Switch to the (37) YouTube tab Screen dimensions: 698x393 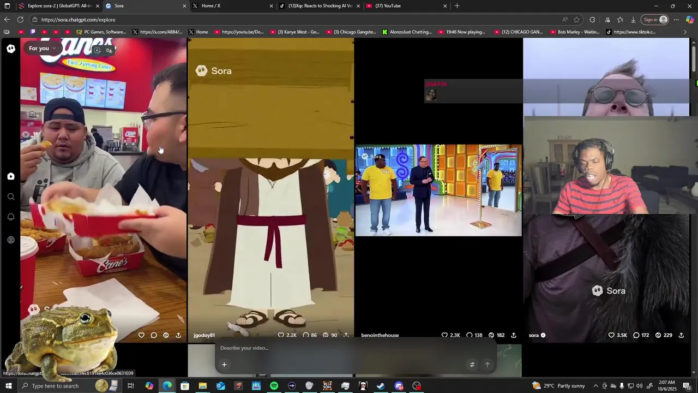click(x=407, y=6)
